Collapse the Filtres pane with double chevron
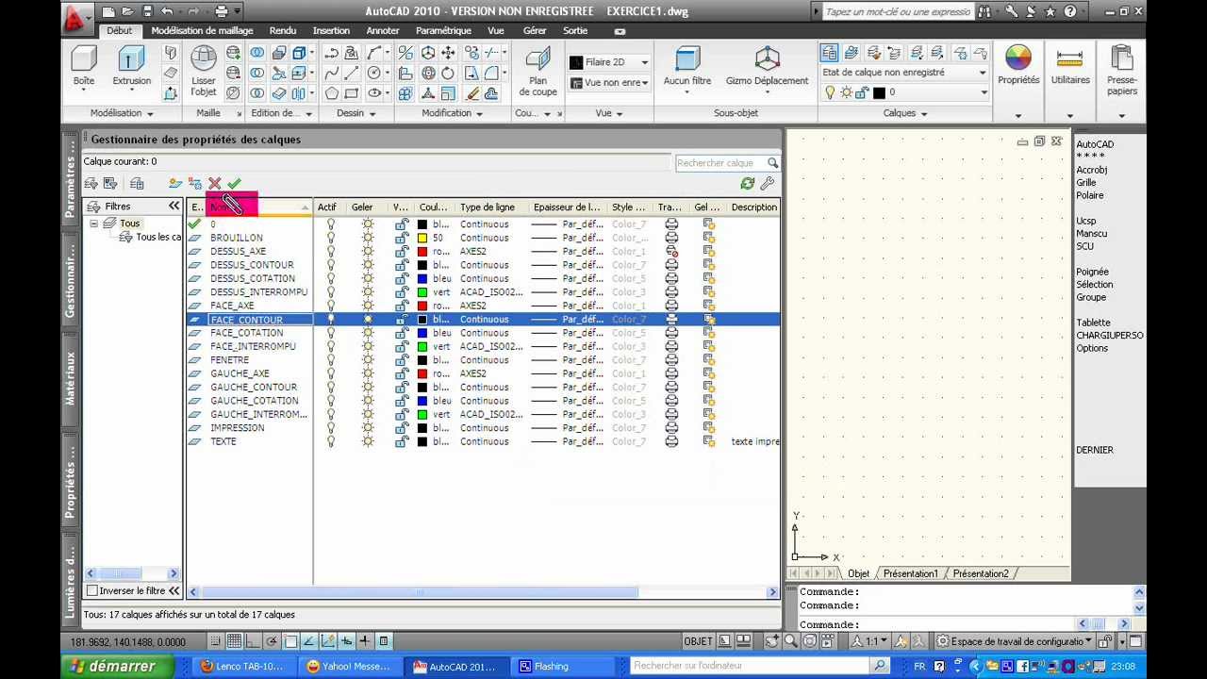Viewport: 1207px width, 679px height. tap(174, 207)
